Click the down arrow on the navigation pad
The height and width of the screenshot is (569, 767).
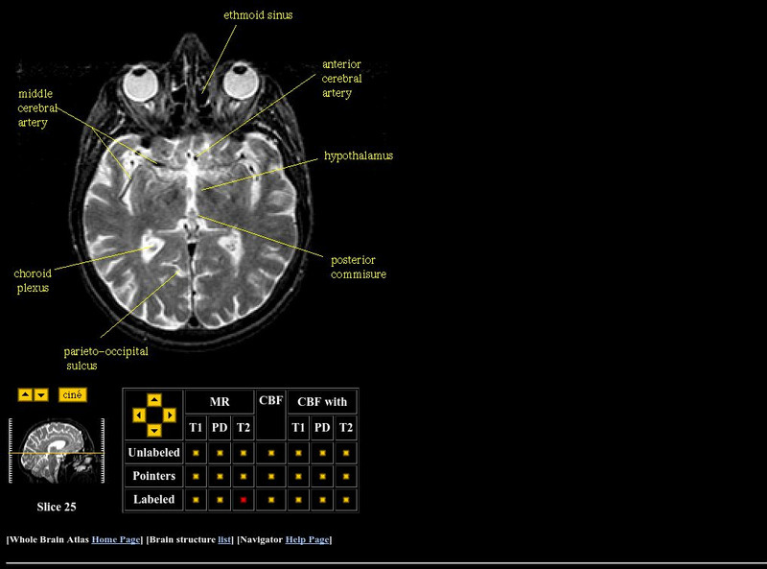153,431
